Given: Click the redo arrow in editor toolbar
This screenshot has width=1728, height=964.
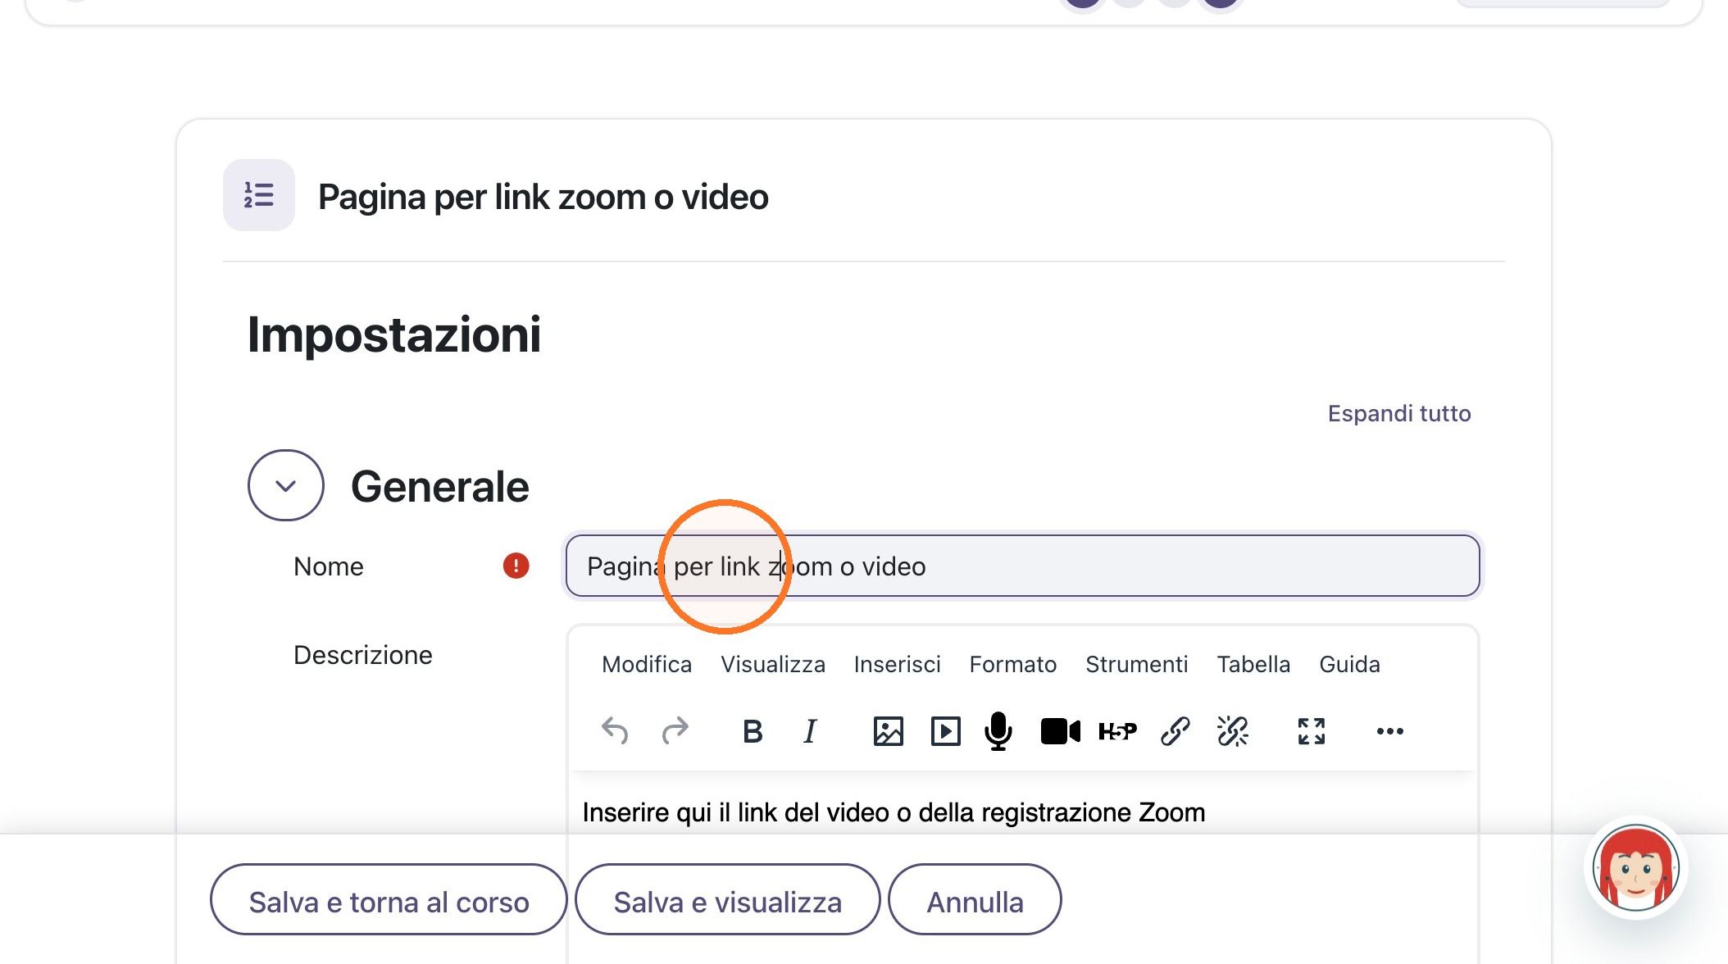Looking at the screenshot, I should pos(675,730).
